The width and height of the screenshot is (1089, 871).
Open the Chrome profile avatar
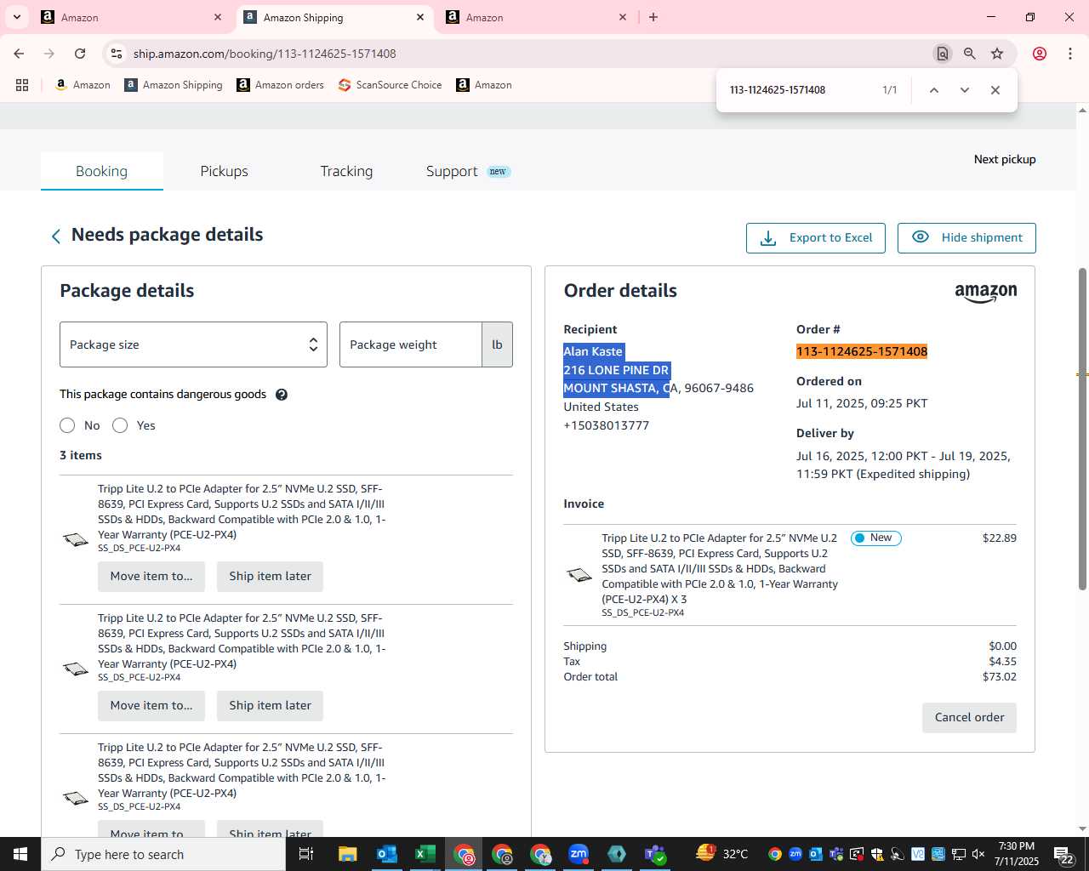coord(1040,54)
